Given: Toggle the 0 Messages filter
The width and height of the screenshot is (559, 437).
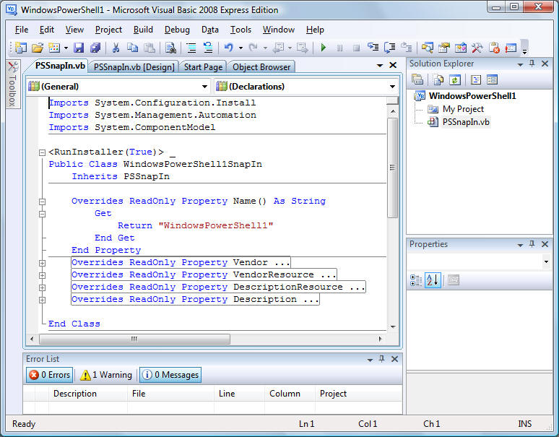Looking at the screenshot, I should click(170, 375).
